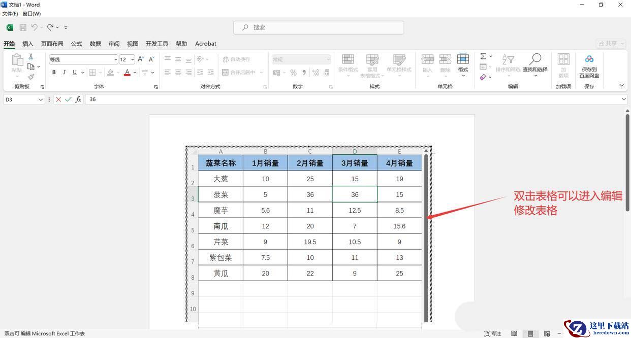The image size is (631, 338).
Task: Click the bottom-align icon
Action: (188, 59)
